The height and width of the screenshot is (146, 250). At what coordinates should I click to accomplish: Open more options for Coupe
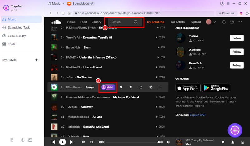click(x=161, y=87)
